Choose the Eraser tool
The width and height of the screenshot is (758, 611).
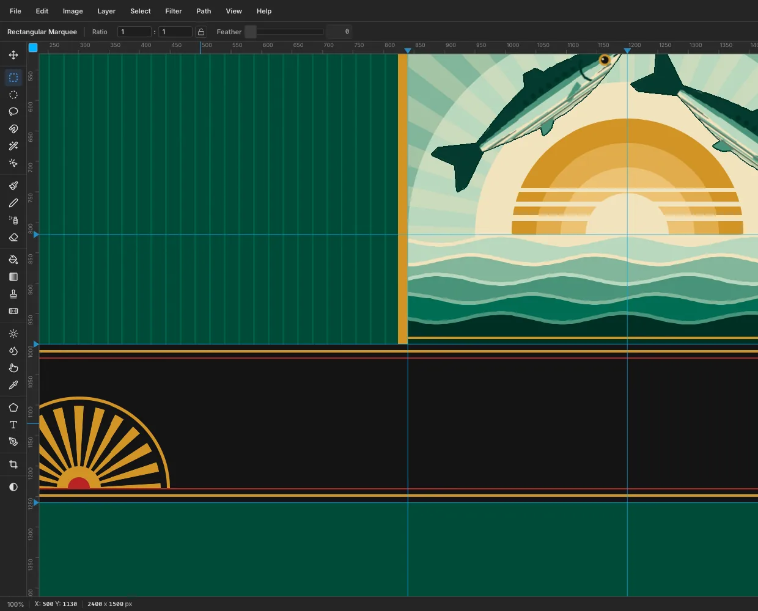coord(13,237)
